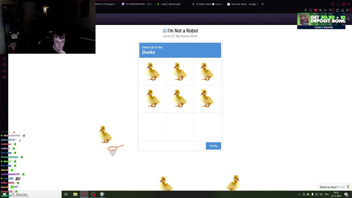Open the CSGSkins deposit bonus ad
Image resolution: width=352 pixels, height=198 pixels.
[321, 21]
